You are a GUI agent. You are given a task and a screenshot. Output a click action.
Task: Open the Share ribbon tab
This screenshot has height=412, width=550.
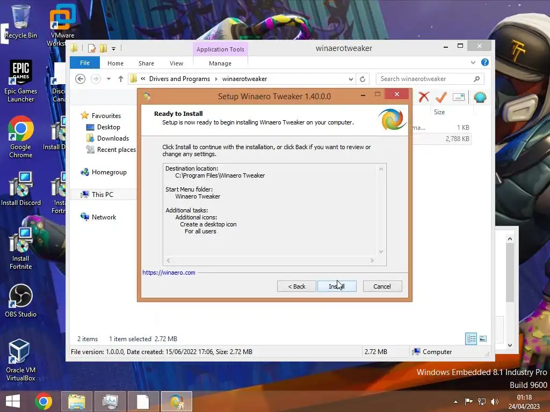click(x=146, y=63)
